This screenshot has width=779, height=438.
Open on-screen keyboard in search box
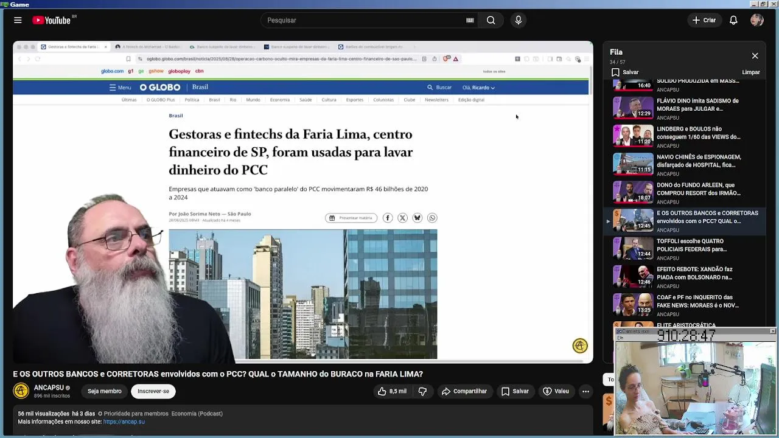[470, 20]
